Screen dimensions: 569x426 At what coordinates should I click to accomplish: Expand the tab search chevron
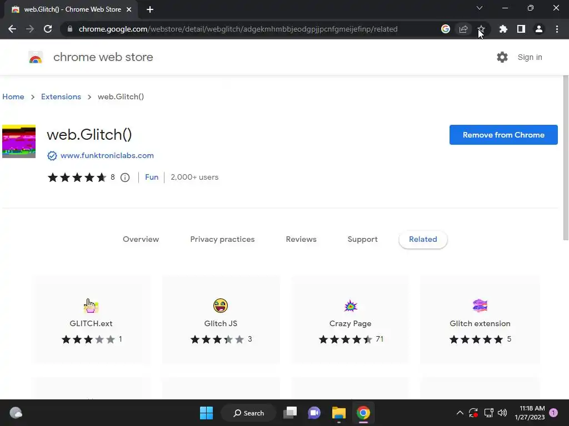pyautogui.click(x=480, y=8)
